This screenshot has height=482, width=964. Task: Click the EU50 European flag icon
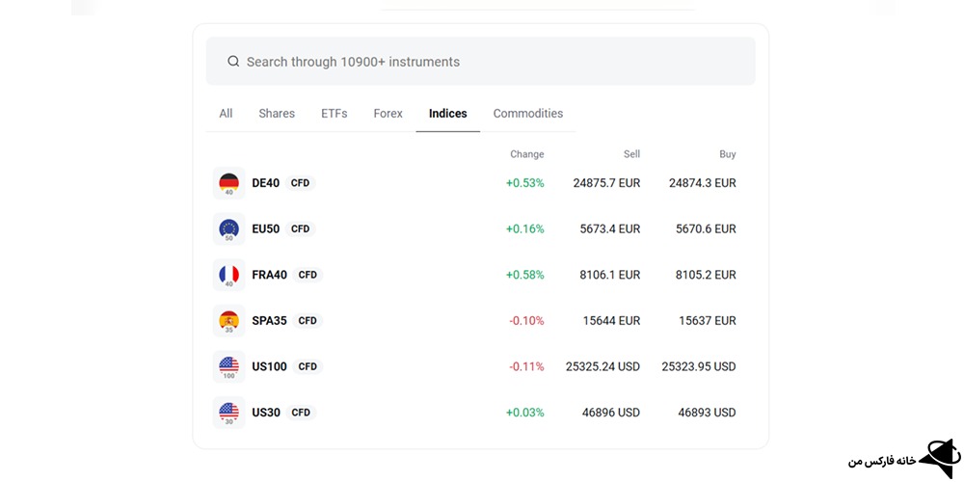click(228, 228)
